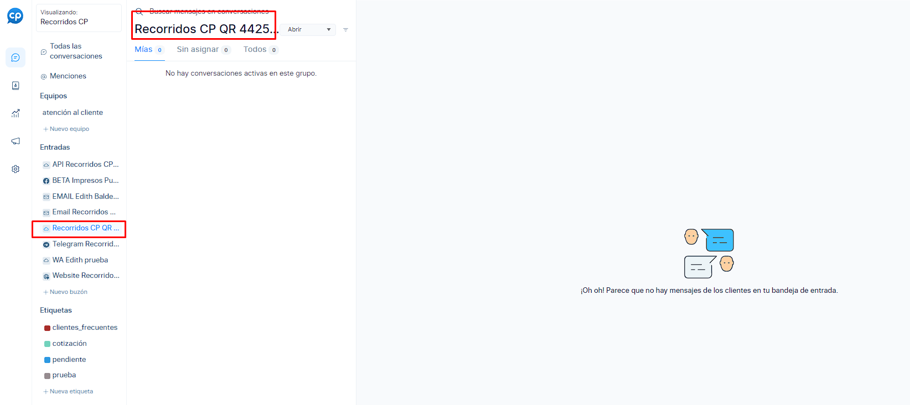The height and width of the screenshot is (405, 910).
Task: Select the clientes_frecuentes red label
Action: point(84,328)
